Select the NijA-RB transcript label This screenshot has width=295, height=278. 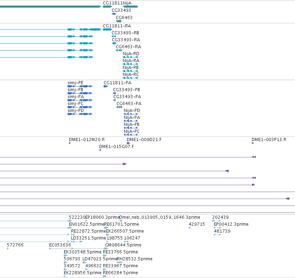tap(131, 67)
